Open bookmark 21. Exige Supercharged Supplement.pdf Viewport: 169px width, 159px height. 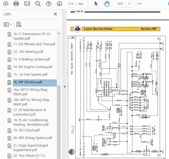31,147
